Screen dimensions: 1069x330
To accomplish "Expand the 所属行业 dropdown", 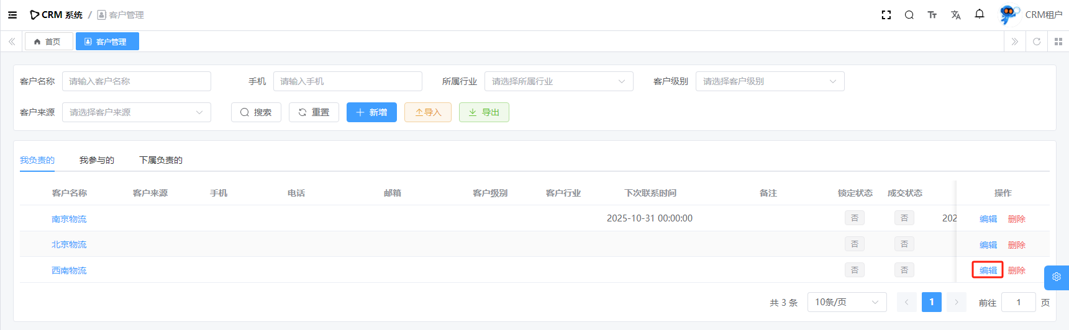I will click(x=558, y=81).
